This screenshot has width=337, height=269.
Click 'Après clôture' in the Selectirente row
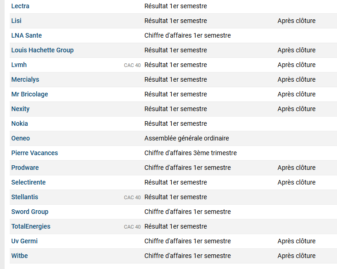click(297, 182)
